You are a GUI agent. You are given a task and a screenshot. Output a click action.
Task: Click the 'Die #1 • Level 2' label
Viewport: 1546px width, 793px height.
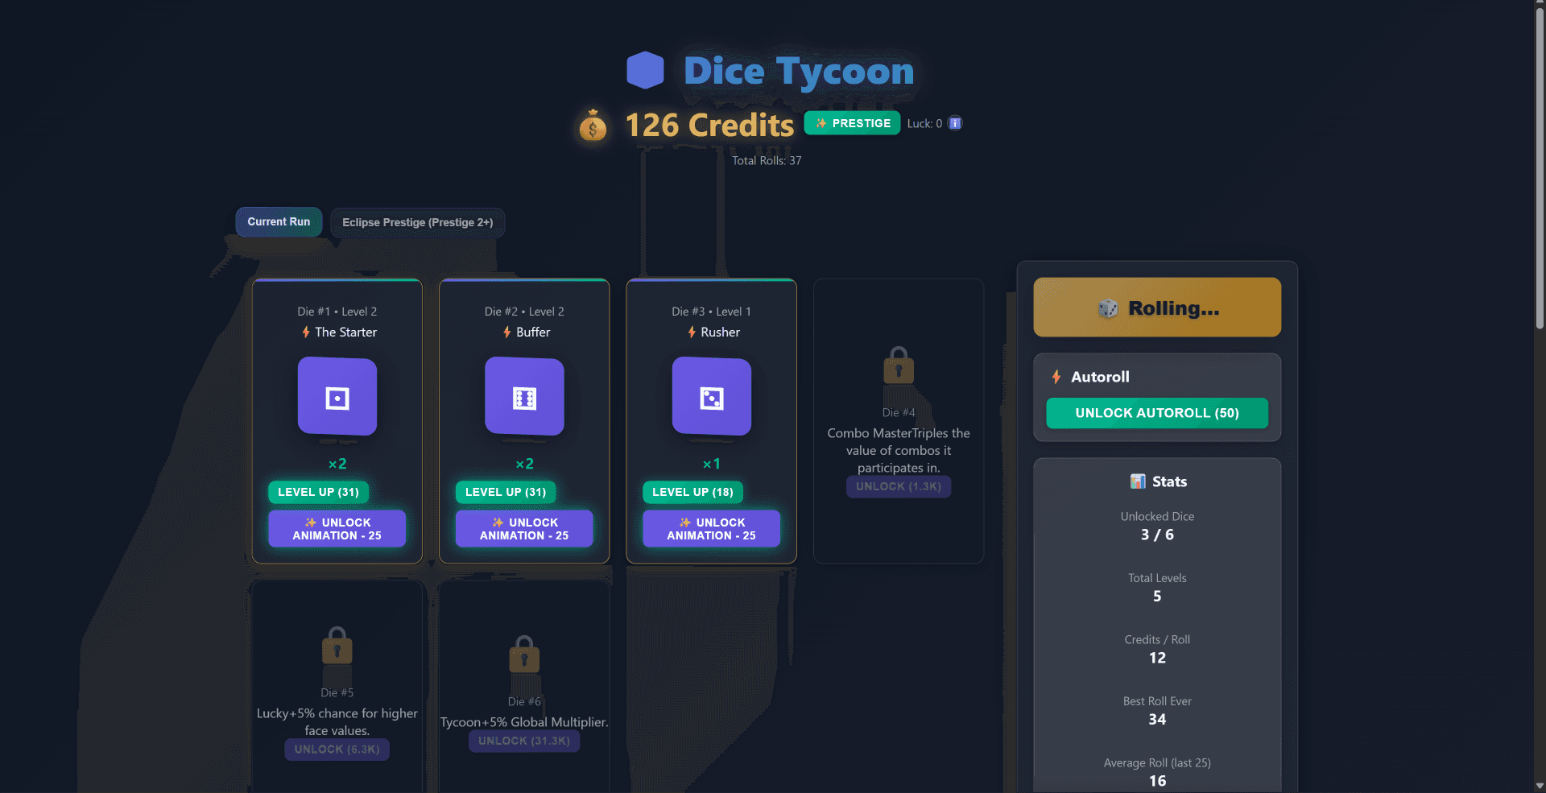tap(337, 312)
